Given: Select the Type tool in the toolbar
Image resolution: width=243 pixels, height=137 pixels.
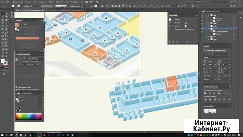Looking at the screenshot, I should (x=3, y=23).
